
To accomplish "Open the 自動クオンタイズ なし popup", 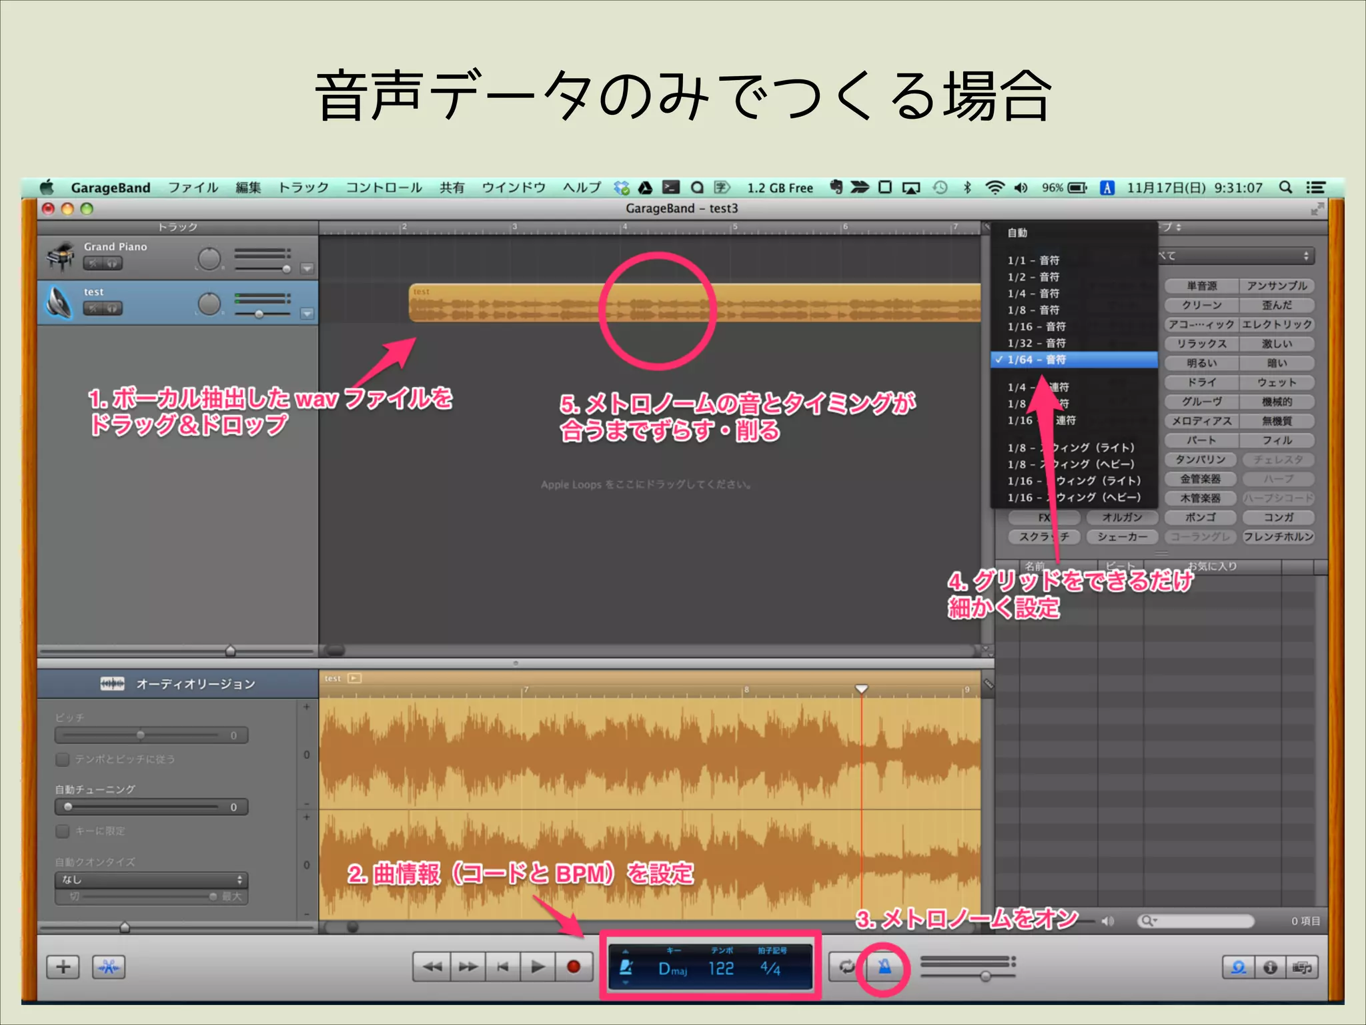I will point(151,880).
